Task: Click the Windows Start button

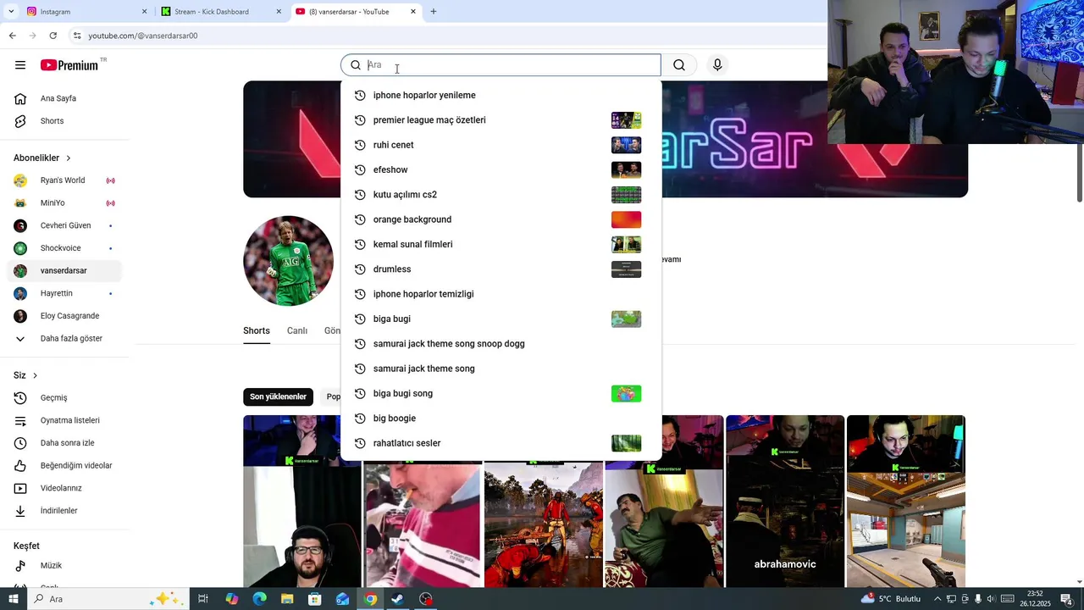Action: click(x=13, y=599)
